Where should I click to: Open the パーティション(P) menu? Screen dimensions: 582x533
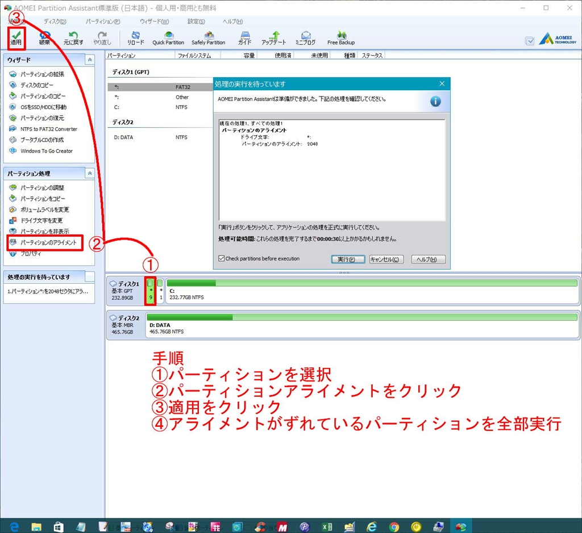pyautogui.click(x=103, y=22)
